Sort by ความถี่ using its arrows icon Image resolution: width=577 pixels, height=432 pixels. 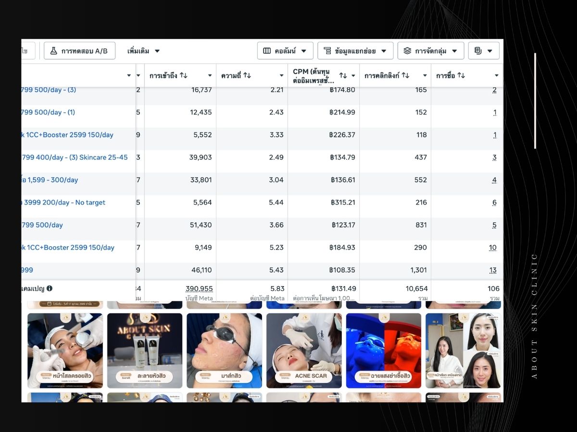(x=247, y=75)
